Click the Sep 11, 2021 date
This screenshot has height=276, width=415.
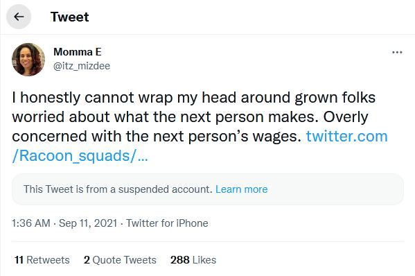tap(88, 223)
